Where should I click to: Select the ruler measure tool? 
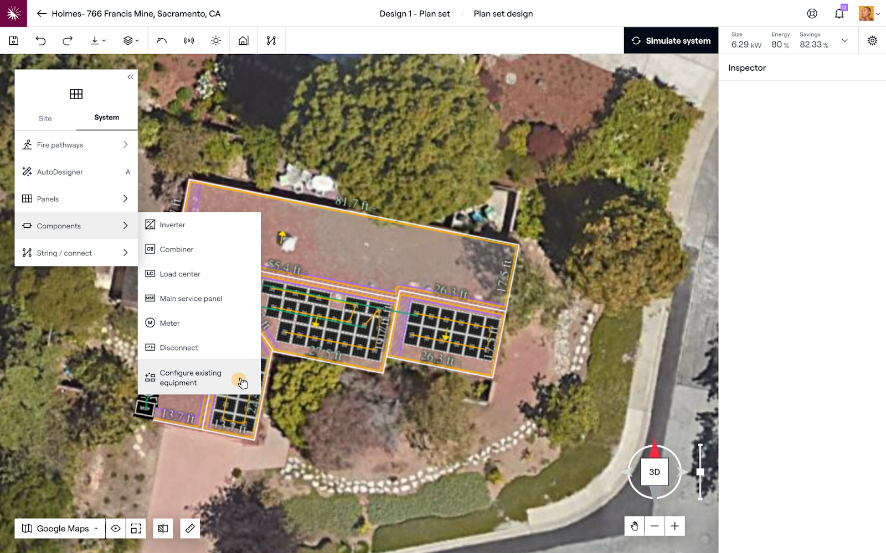coord(190,528)
